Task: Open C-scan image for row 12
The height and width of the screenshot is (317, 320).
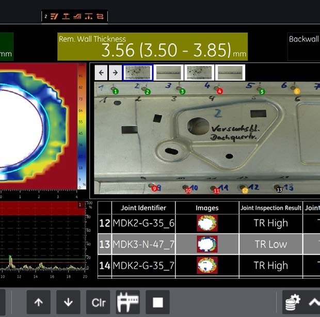Action: coord(207,223)
